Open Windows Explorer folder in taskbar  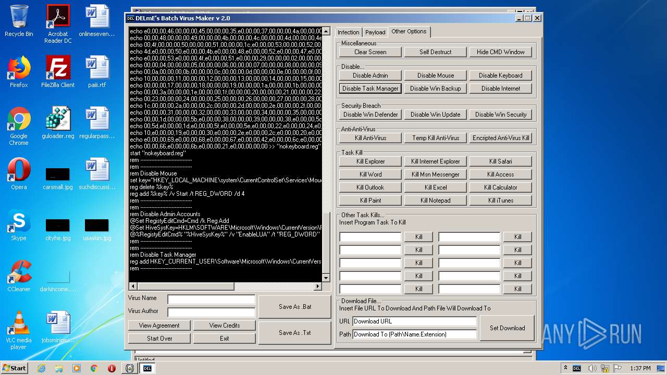[x=59, y=368]
